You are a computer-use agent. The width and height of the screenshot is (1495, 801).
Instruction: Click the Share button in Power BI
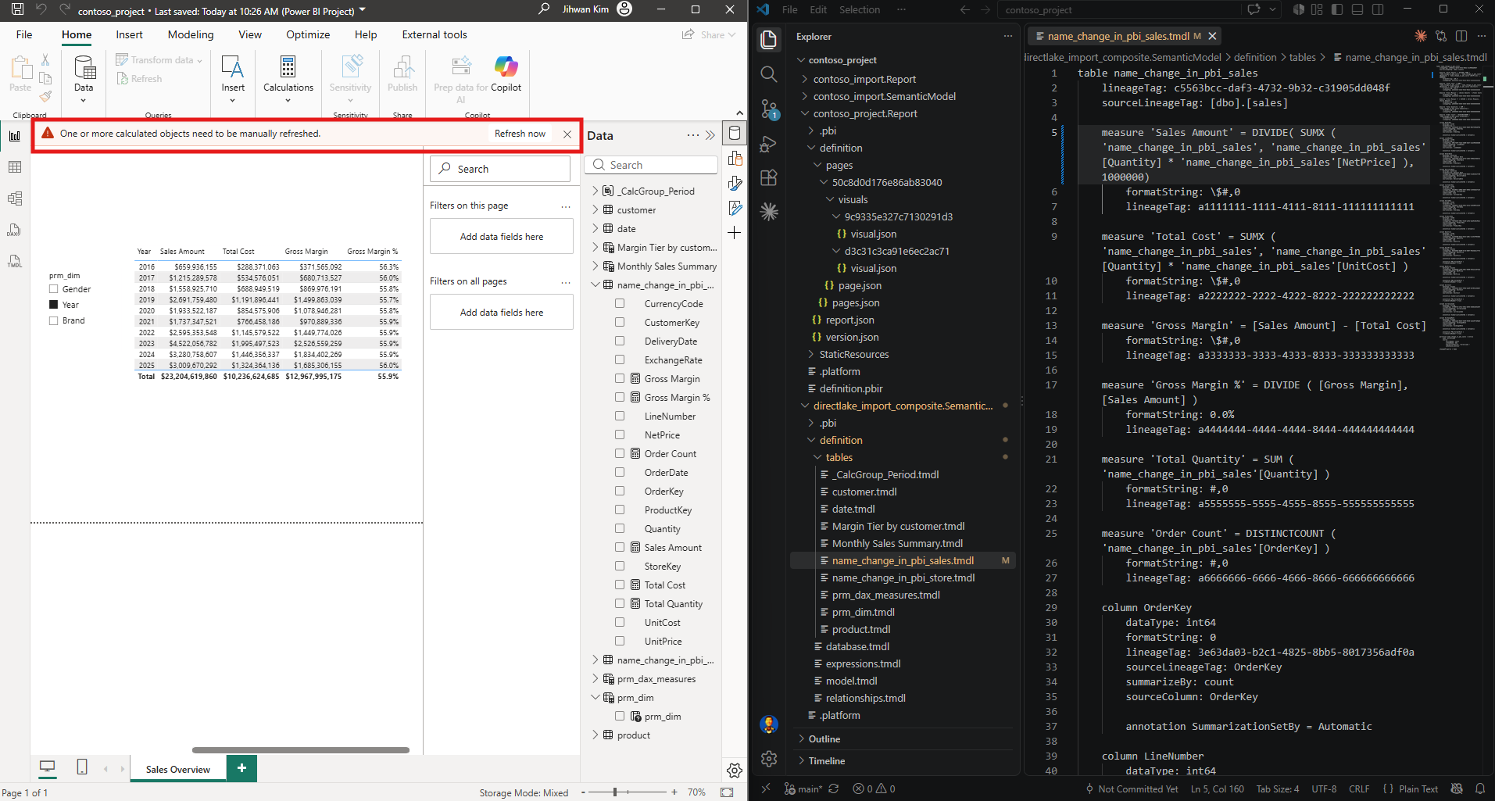pos(708,34)
